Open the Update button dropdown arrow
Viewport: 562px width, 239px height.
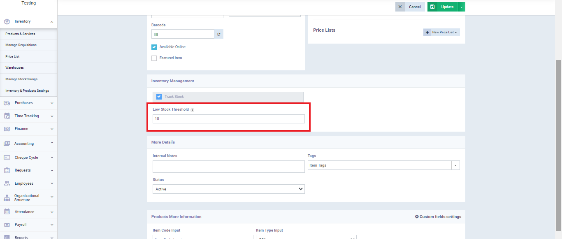pos(462,7)
